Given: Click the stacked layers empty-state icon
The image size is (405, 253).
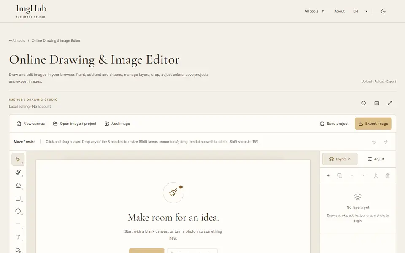Looking at the screenshot, I should 358,197.
